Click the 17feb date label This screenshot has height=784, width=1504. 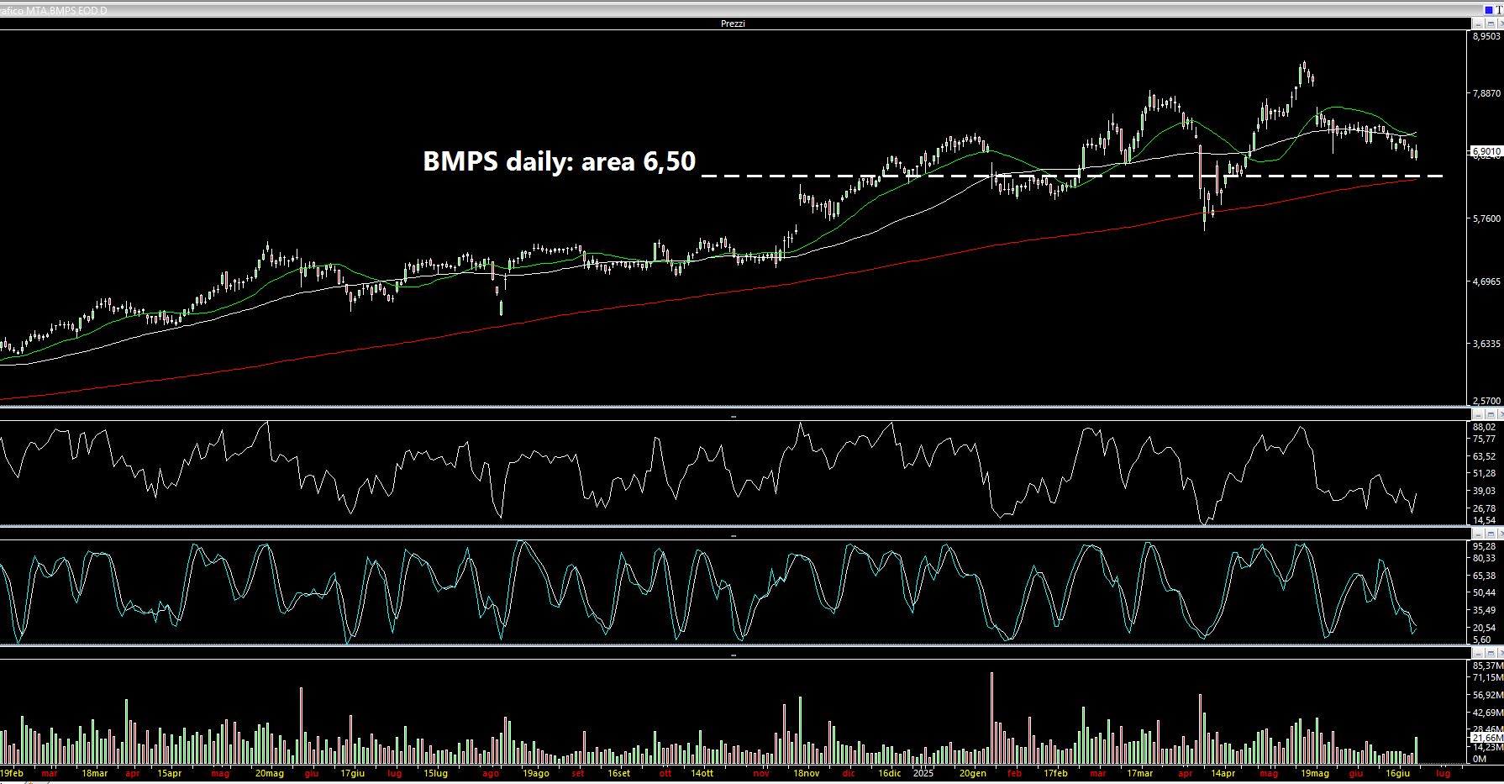point(1054,773)
